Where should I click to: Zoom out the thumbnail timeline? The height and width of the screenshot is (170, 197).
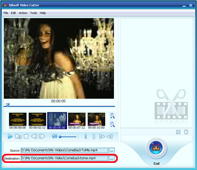pyautogui.click(x=112, y=125)
